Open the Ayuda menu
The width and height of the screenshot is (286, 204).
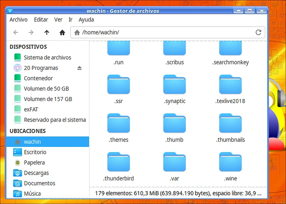coord(86,20)
